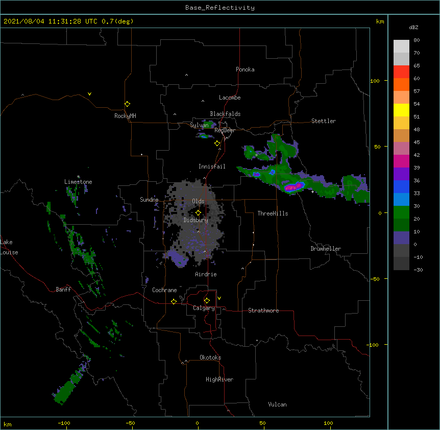
Task: Click the 45 dBZ legend value
Action: click(417, 142)
